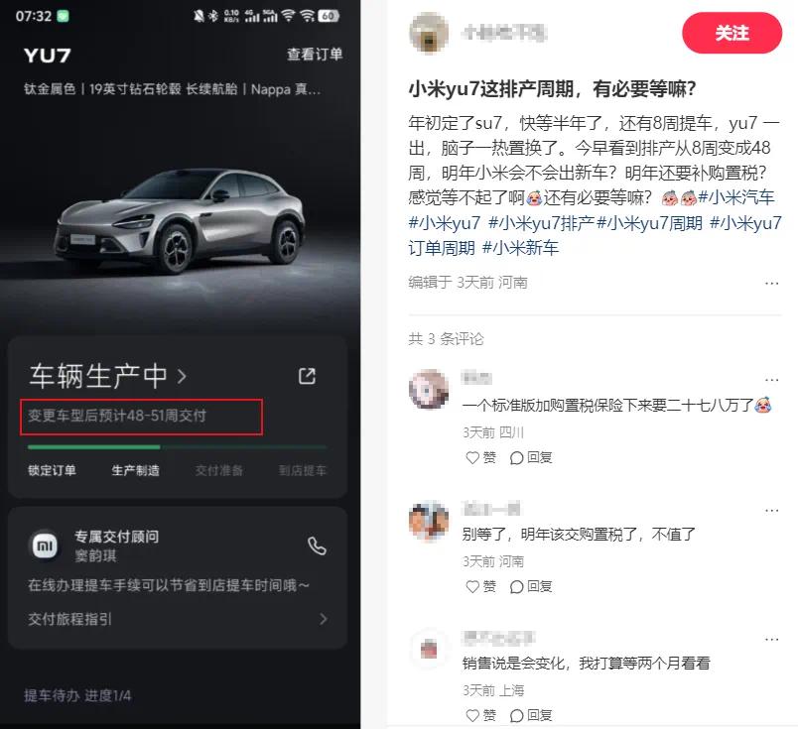Select the #小米新车 hashtag
The image size is (798, 729).
click(520, 248)
